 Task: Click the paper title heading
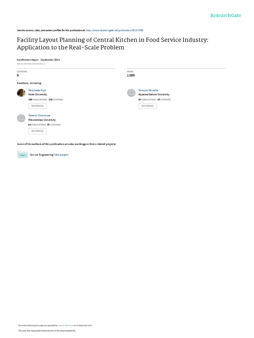coord(112,43)
